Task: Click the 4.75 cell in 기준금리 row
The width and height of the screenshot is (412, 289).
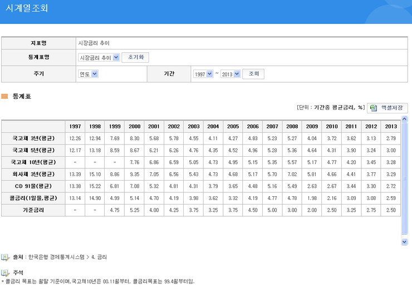Action: pyautogui.click(x=115, y=210)
